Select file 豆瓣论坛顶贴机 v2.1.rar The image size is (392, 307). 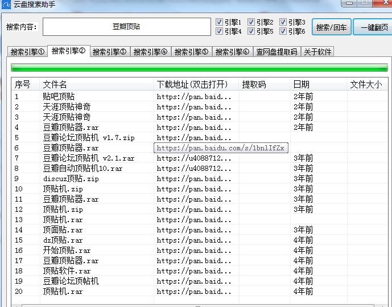point(89,158)
